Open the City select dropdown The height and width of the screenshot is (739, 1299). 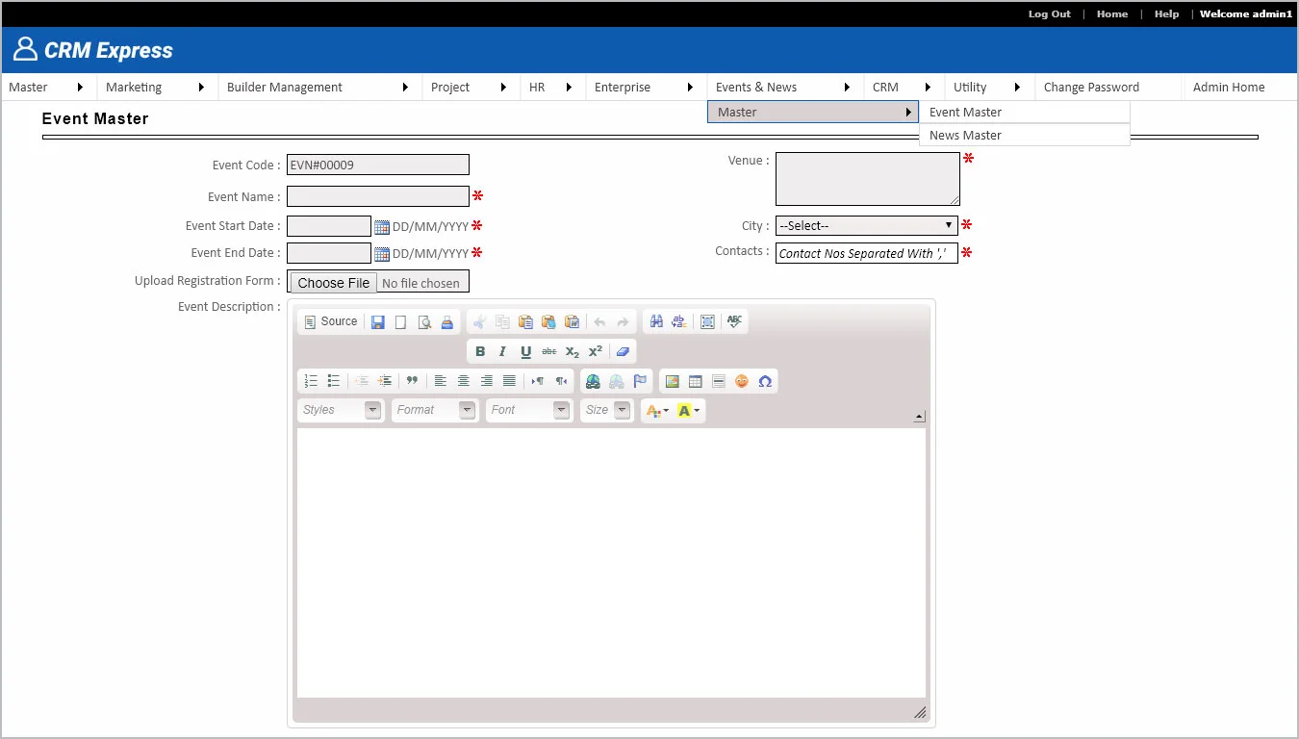[x=867, y=226]
